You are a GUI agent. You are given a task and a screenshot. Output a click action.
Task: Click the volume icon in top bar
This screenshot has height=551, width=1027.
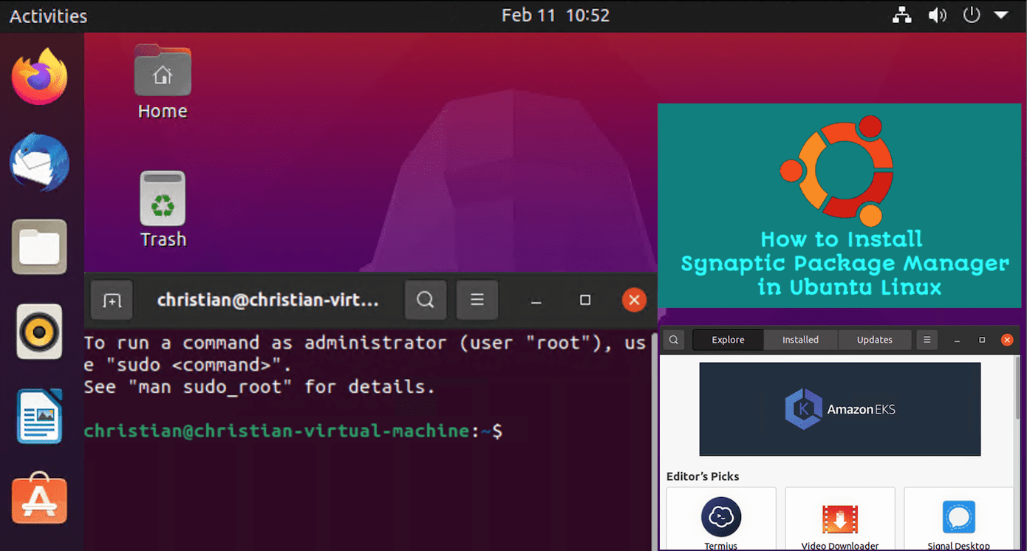(x=938, y=15)
